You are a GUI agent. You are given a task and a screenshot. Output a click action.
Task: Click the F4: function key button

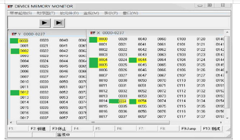pyautogui.click(x=83, y=129)
